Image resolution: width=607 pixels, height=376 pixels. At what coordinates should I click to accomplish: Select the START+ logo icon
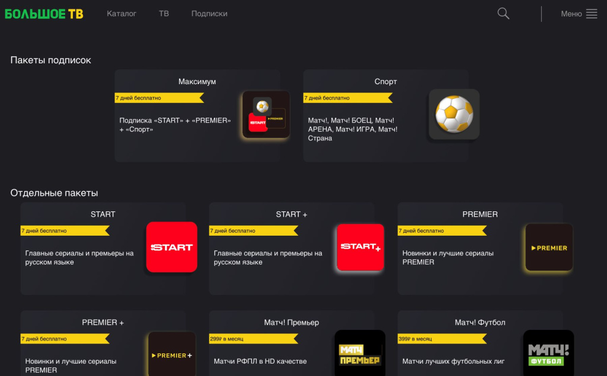click(x=360, y=247)
